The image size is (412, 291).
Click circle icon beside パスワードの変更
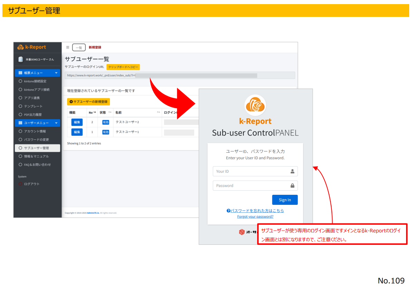[20, 140]
